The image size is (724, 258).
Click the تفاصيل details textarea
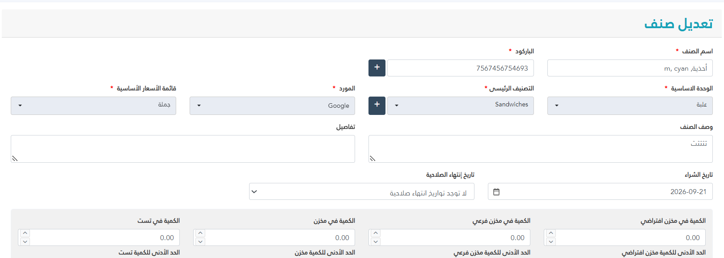point(183,149)
